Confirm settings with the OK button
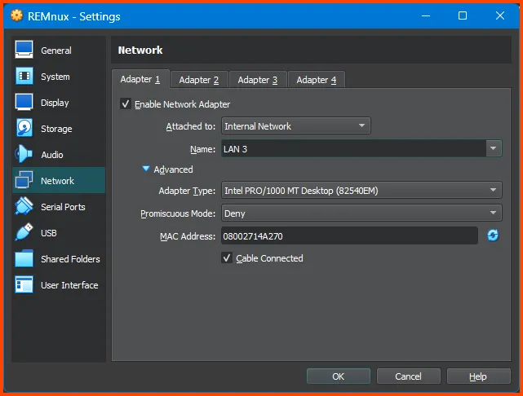 click(x=339, y=376)
